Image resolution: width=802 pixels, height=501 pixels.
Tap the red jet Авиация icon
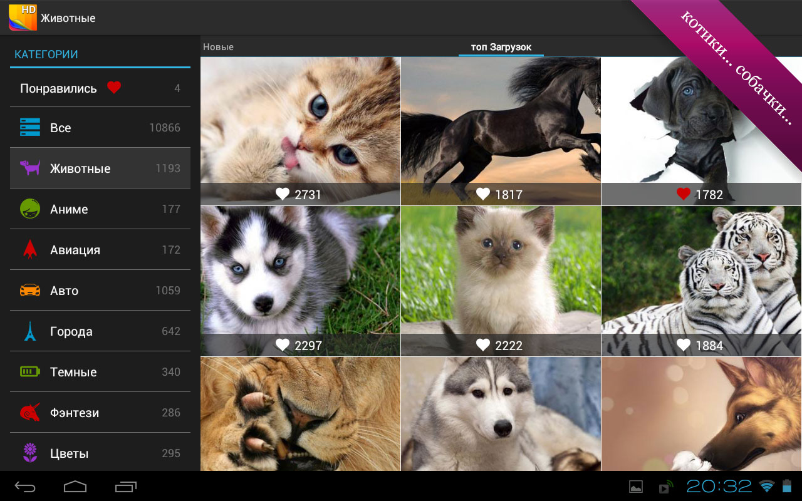(30, 249)
